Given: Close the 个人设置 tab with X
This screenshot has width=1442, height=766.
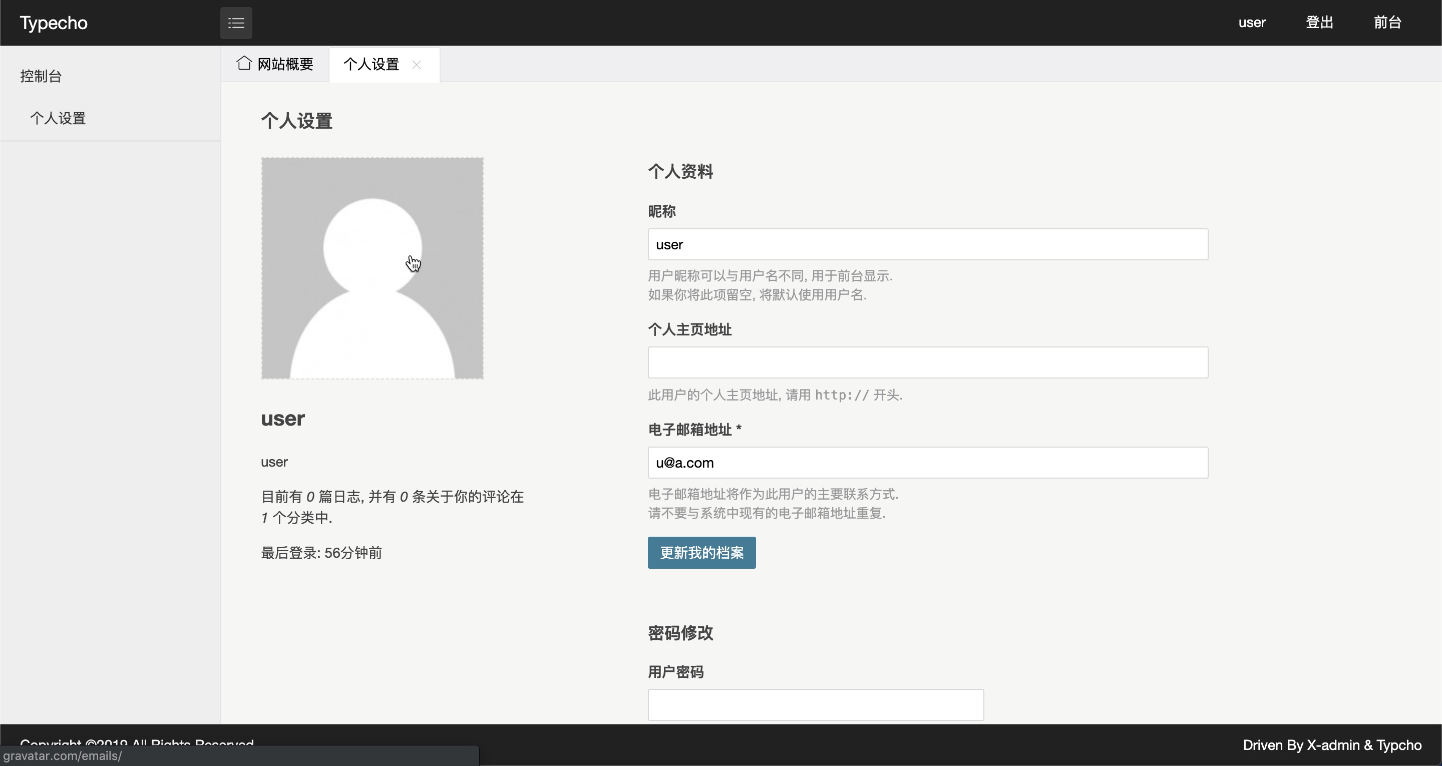Looking at the screenshot, I should (417, 65).
